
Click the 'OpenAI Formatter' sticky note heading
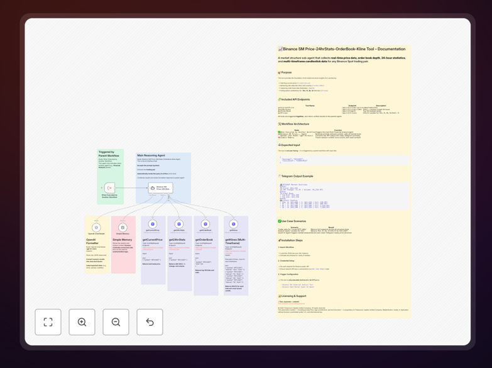pyautogui.click(x=92, y=242)
